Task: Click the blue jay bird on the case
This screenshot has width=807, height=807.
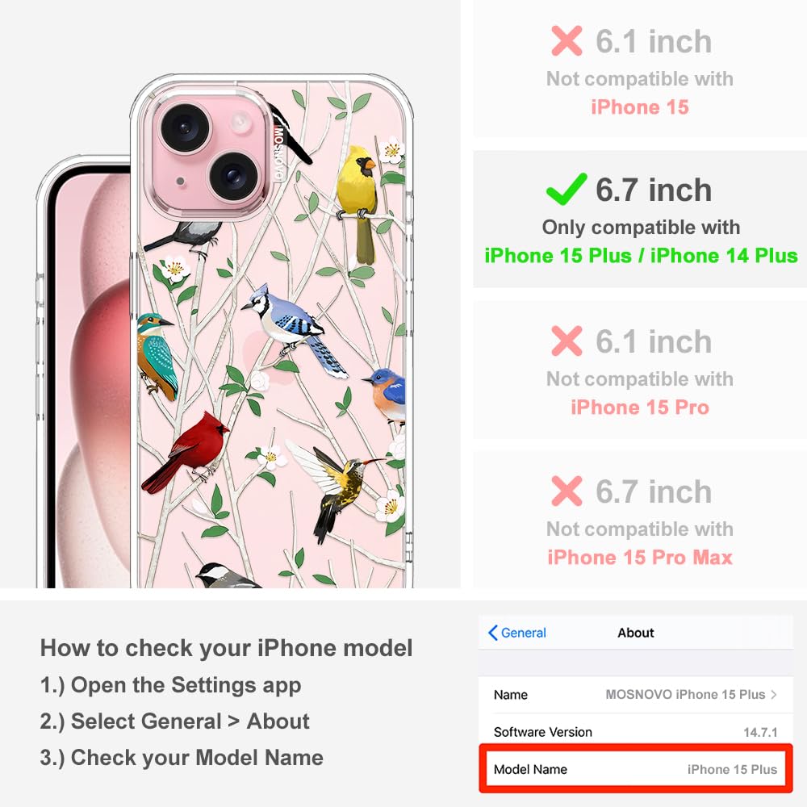Action: [294, 329]
